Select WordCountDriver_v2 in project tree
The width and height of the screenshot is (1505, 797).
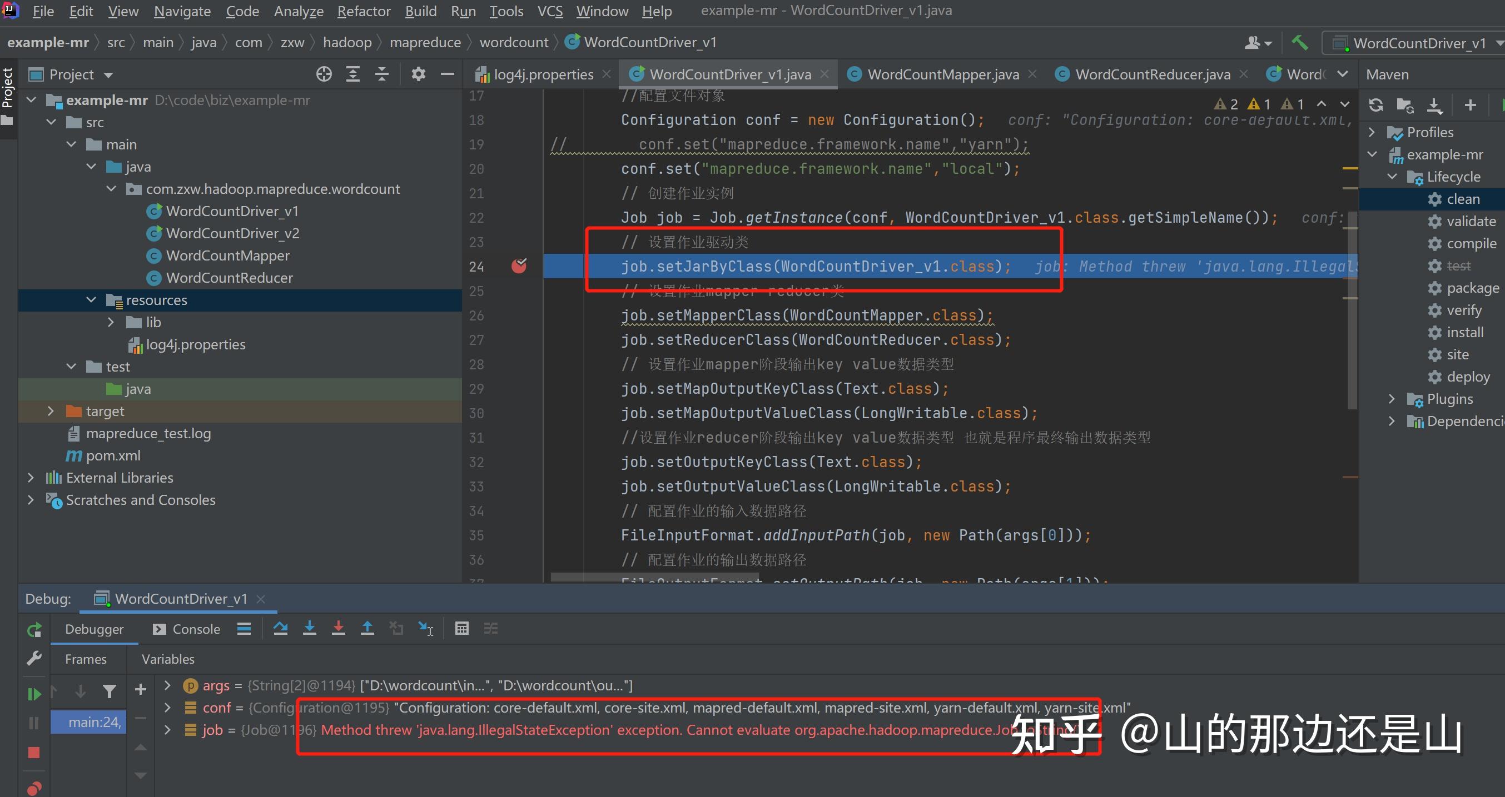point(232,233)
